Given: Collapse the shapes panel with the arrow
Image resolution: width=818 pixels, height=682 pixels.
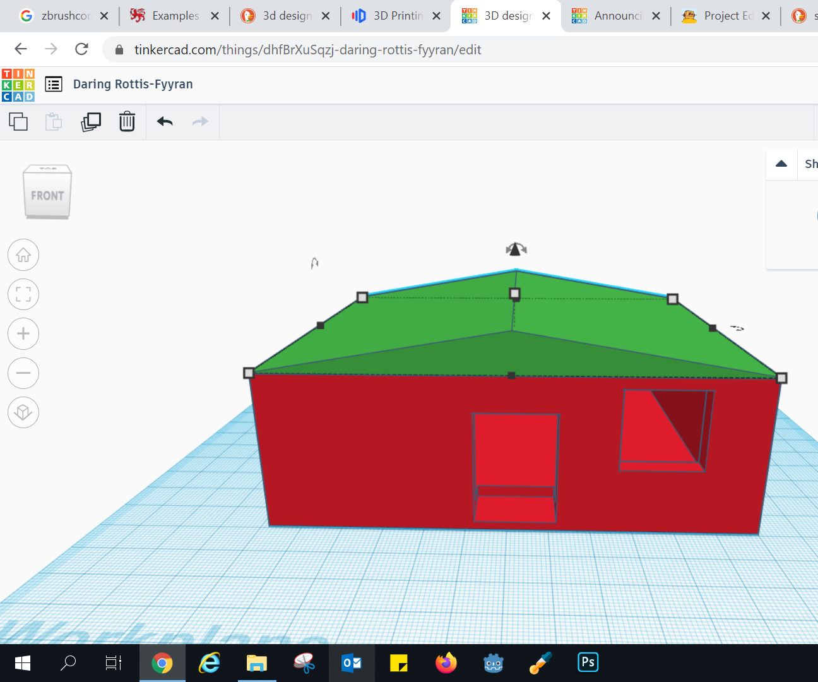Looking at the screenshot, I should click(781, 164).
